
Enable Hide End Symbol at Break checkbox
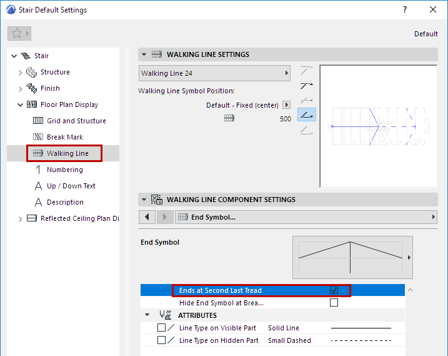click(x=334, y=303)
